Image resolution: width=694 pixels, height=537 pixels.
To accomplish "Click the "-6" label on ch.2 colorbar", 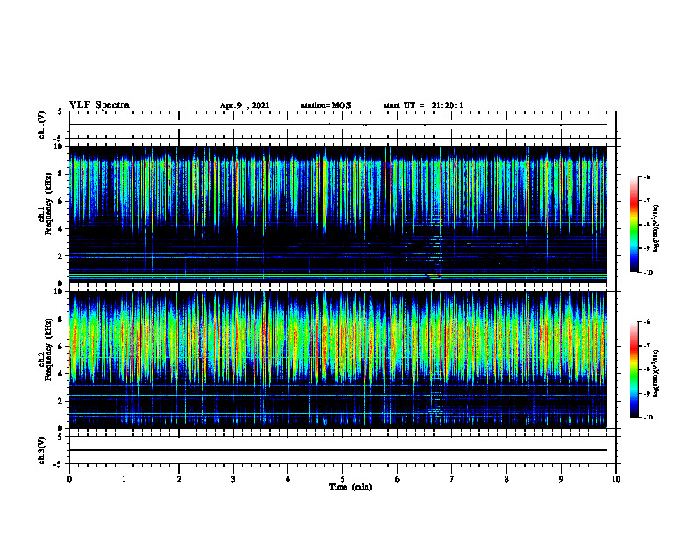I will pos(648,322).
